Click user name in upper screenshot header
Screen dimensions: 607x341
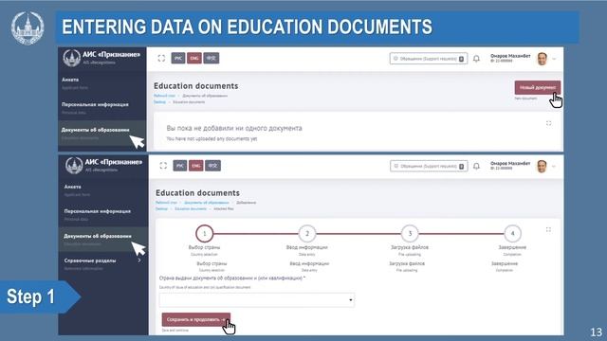pos(510,56)
